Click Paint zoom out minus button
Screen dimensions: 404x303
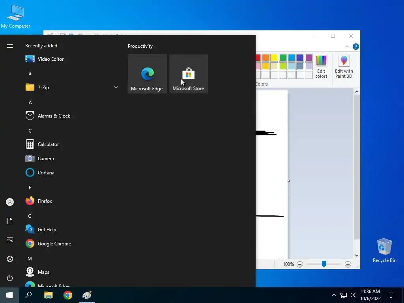(300, 264)
